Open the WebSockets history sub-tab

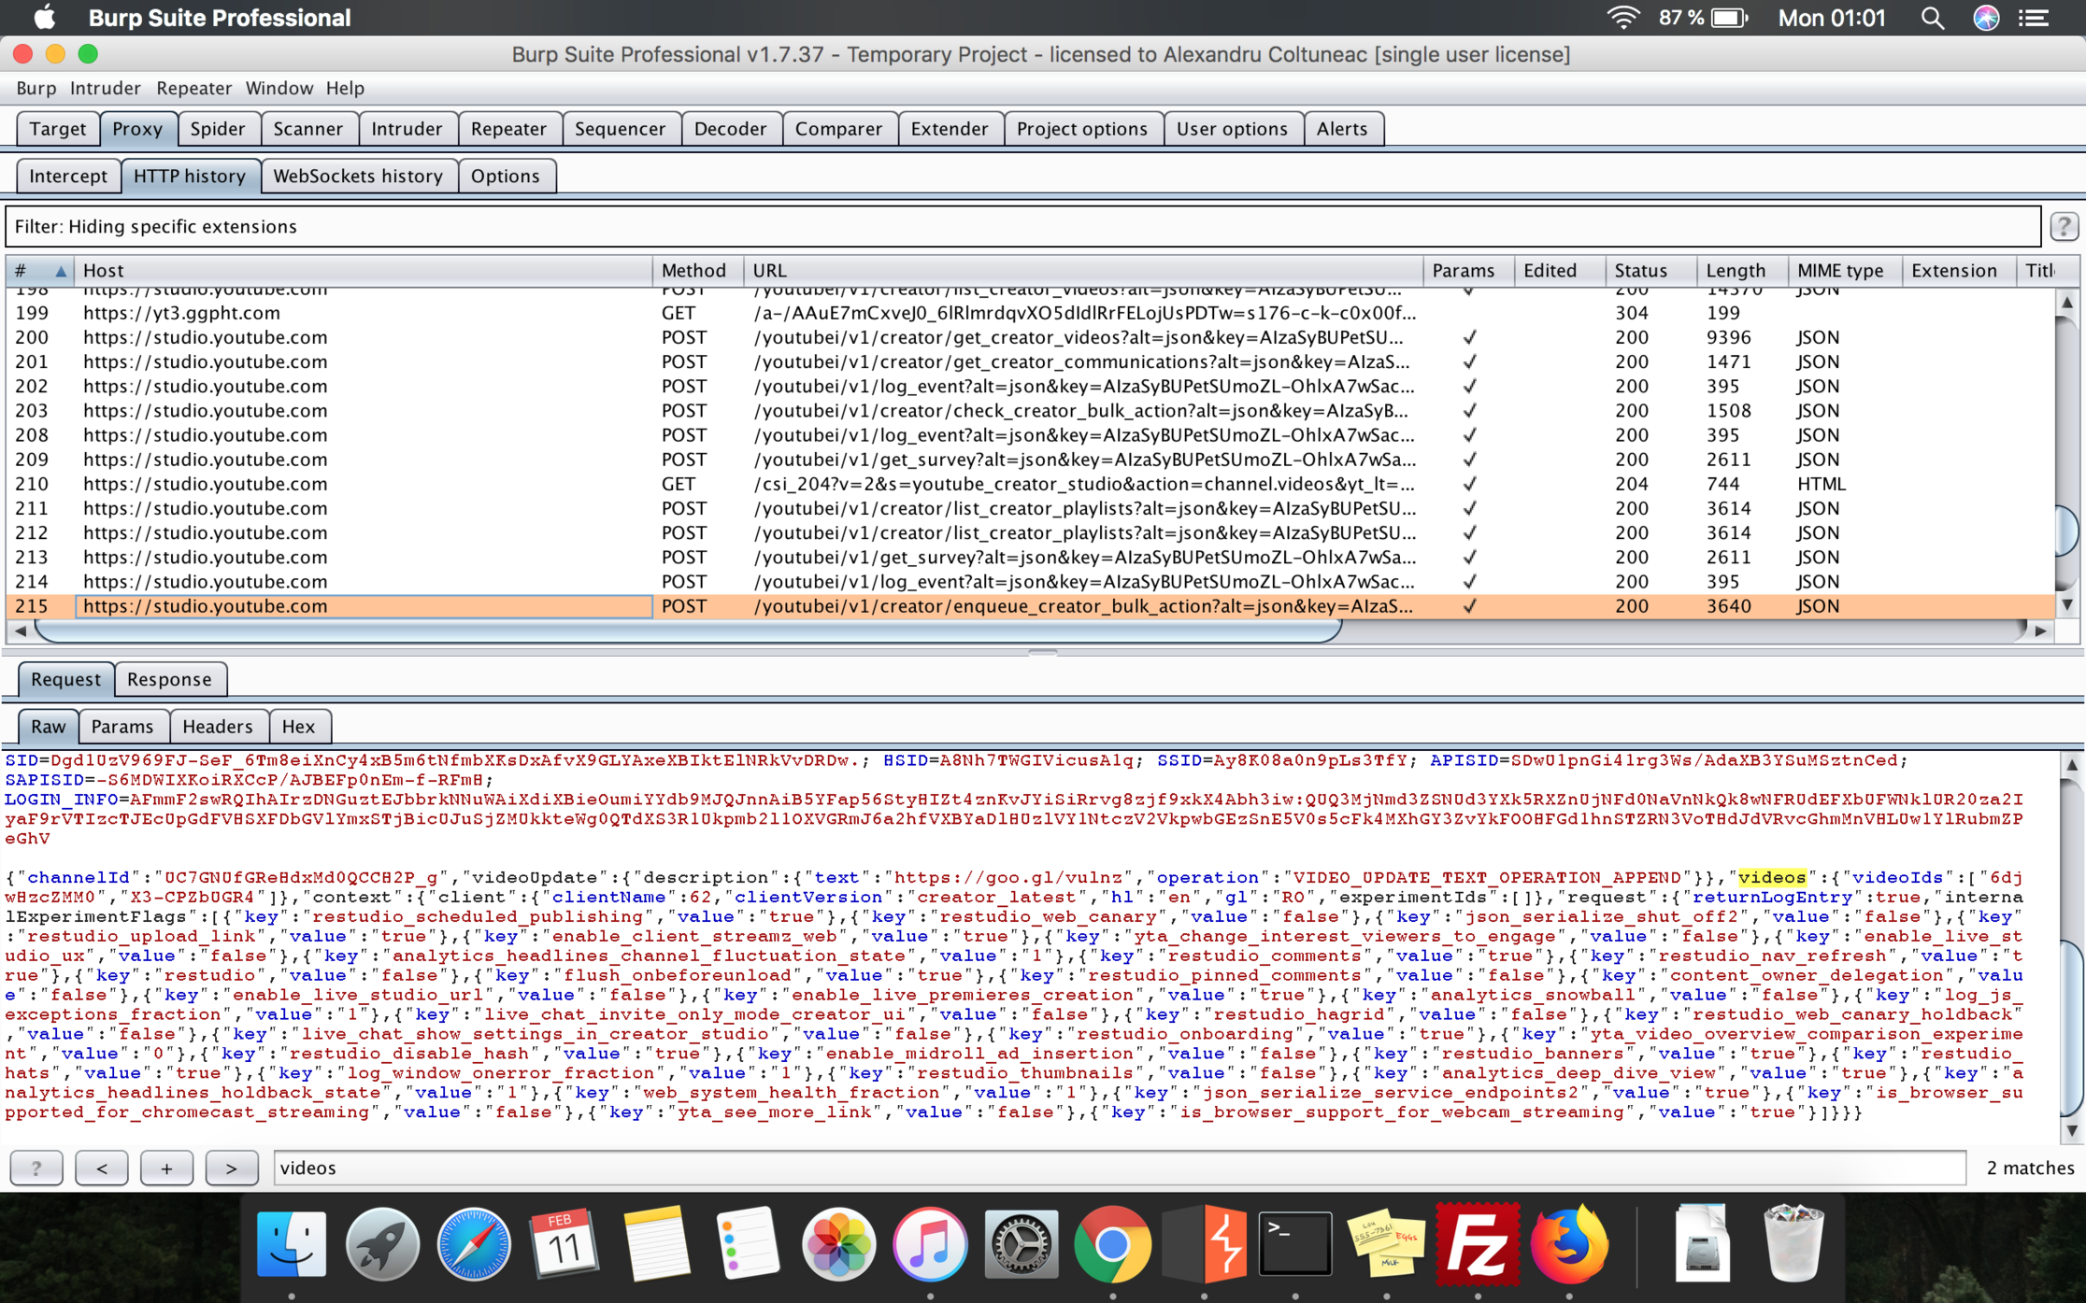pos(359,176)
